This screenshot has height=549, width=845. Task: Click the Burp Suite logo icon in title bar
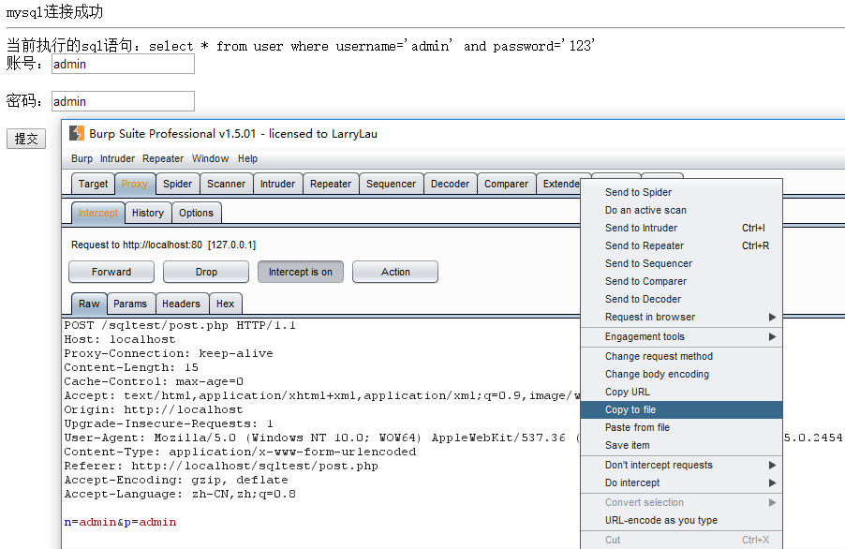coord(77,133)
